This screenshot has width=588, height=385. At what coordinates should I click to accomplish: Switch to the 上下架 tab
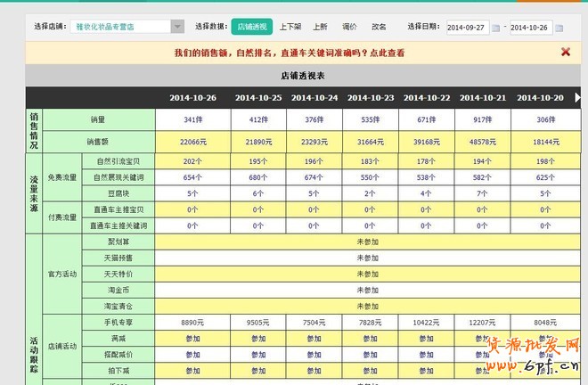[x=290, y=27]
